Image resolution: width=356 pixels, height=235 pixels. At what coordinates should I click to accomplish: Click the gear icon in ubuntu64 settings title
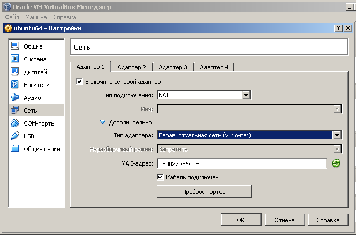tap(8, 28)
